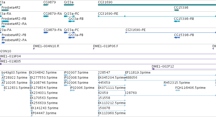This screenshot has height=117, width=216.
Task: Select the long CG31690 gene bar
Action: coord(157,5)
